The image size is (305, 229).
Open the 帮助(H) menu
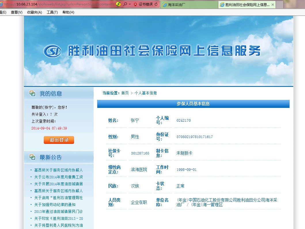click(68, 12)
